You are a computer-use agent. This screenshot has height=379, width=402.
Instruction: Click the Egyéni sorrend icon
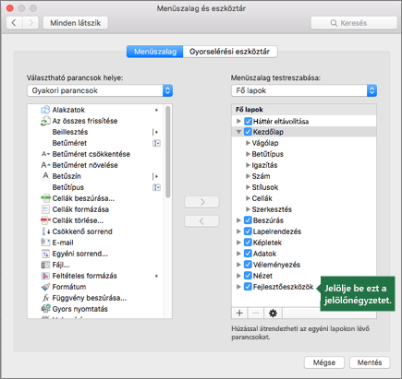point(45,254)
